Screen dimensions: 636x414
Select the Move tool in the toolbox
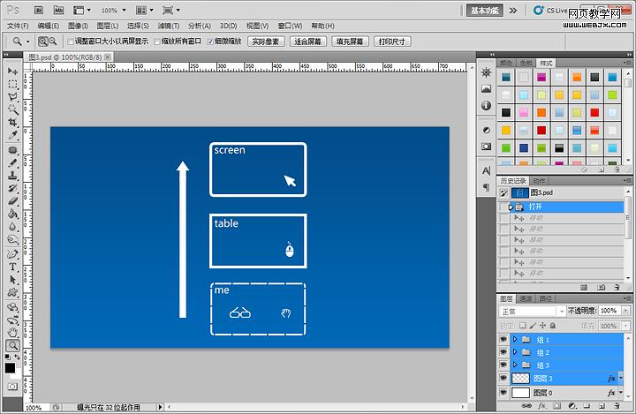[x=12, y=71]
